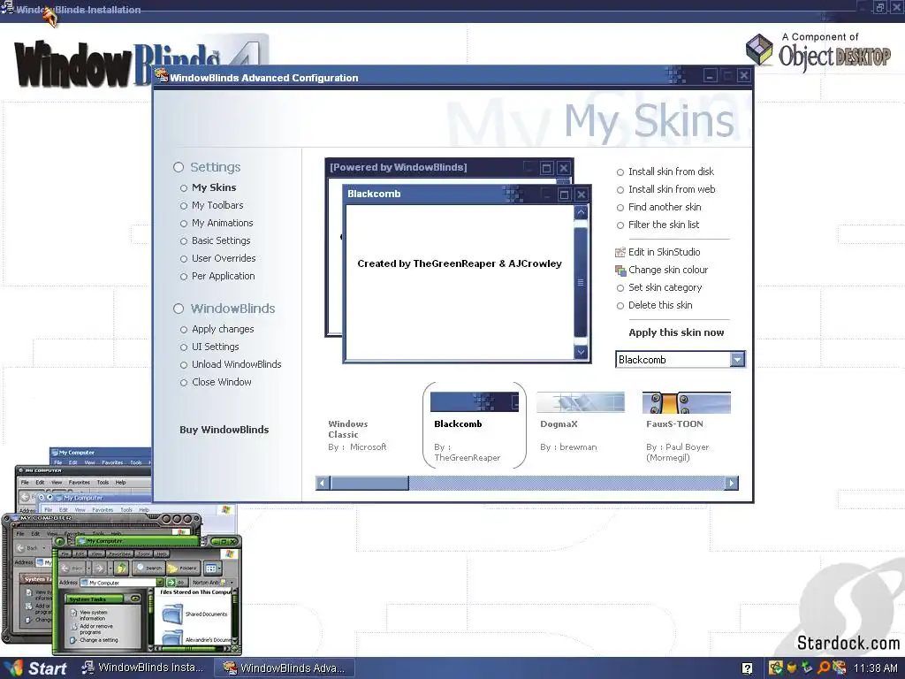The width and height of the screenshot is (905, 679).
Task: Click the skin list right scroll arrow
Action: point(731,484)
